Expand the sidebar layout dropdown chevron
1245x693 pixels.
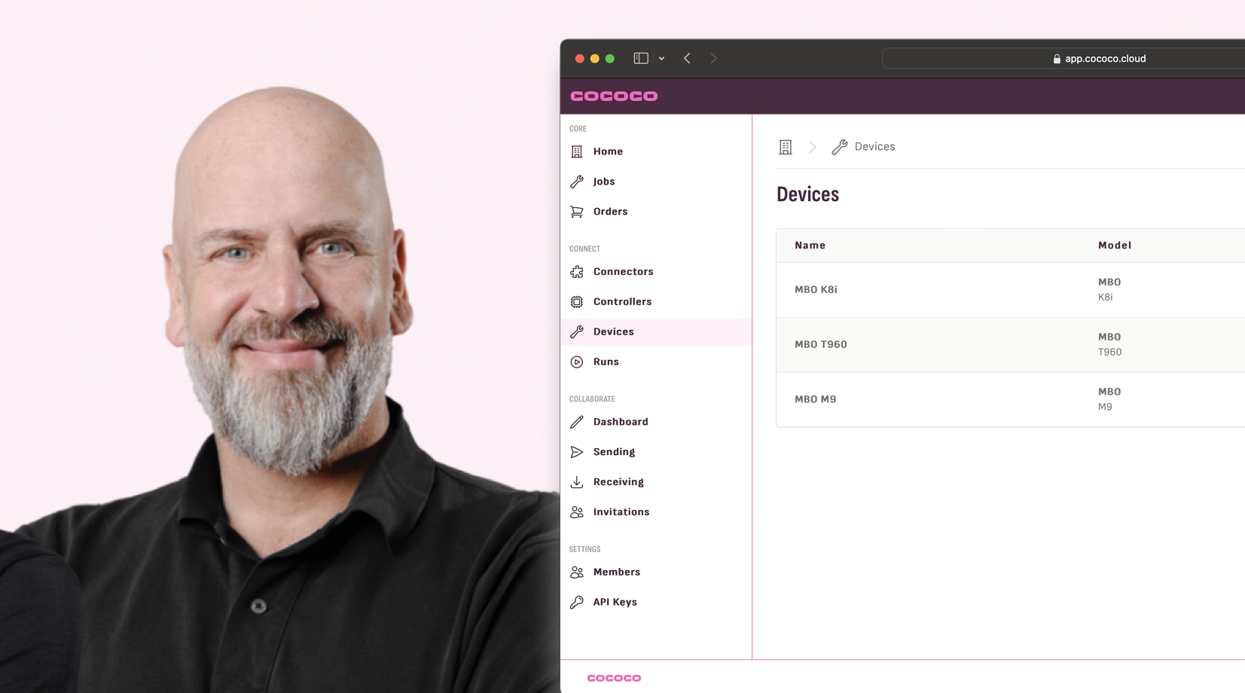click(661, 58)
